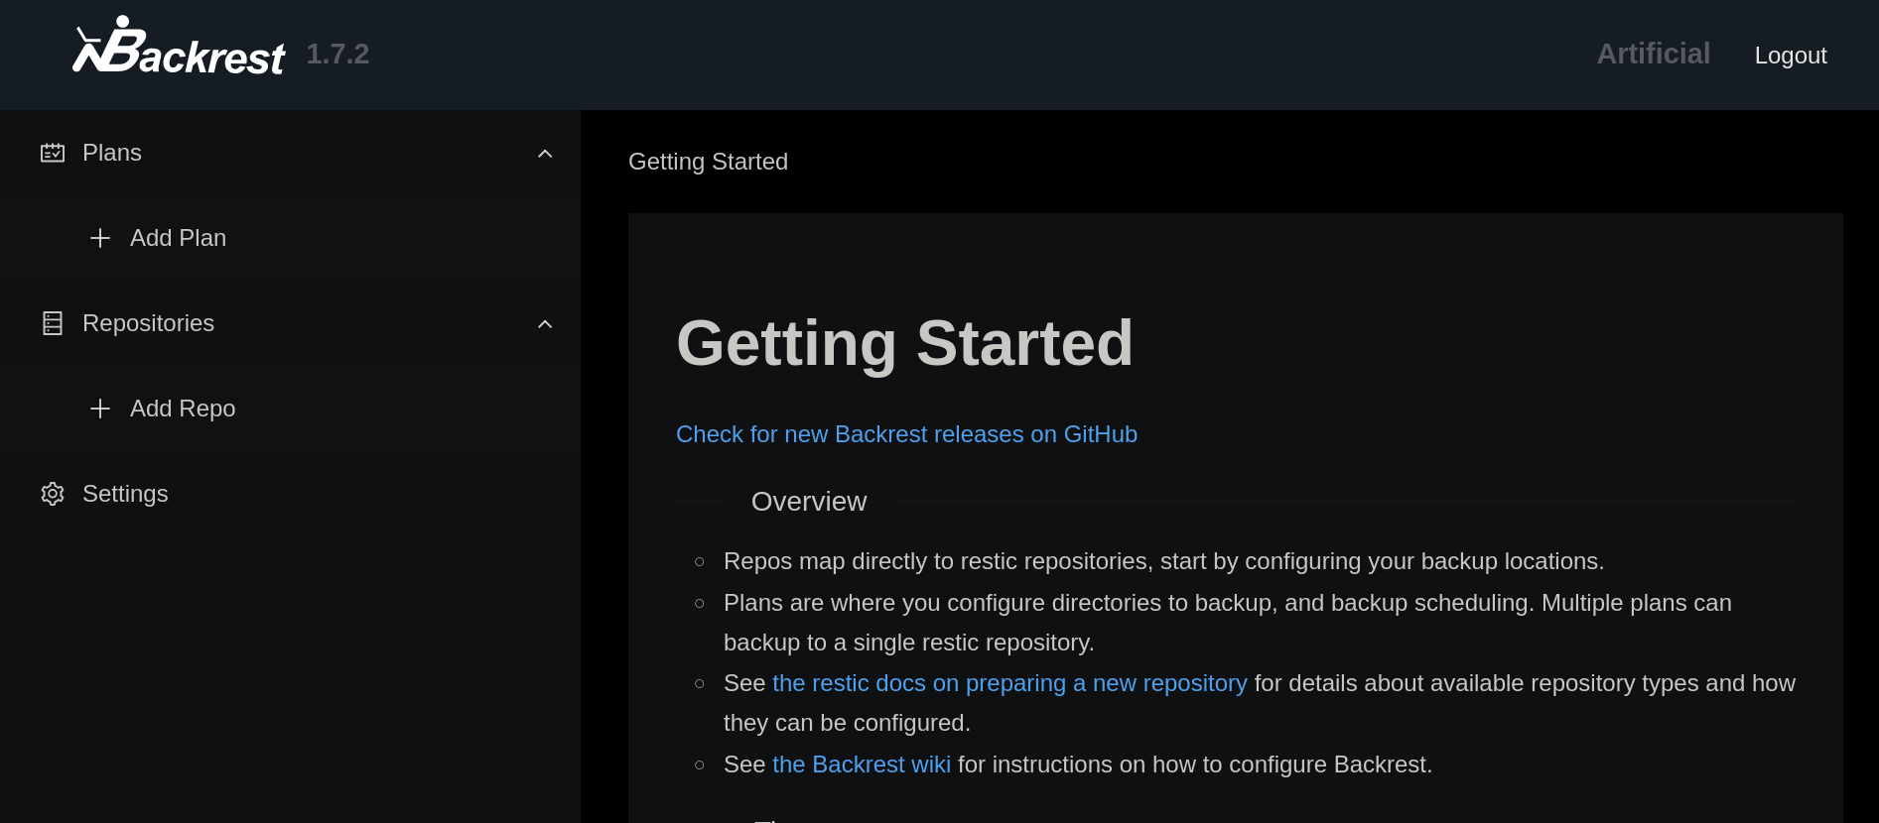This screenshot has width=1879, height=823.
Task: Click the Settings gear icon
Action: click(53, 494)
